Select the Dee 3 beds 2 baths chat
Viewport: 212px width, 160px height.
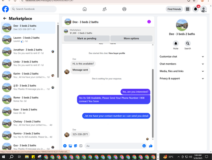click(x=28, y=28)
